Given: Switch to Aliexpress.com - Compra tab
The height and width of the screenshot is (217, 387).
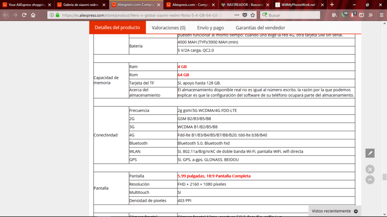Looking at the screenshot, I should pyautogui.click(x=190, y=5).
